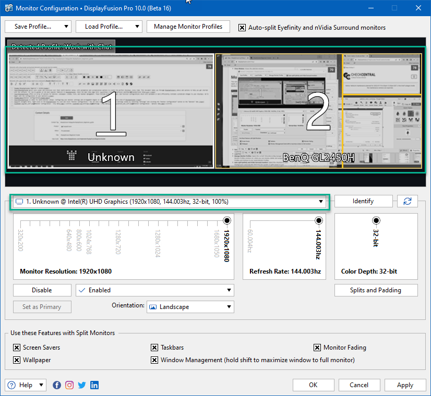
Task: Click the 1680x1050 resolution label
Action: click(217, 243)
